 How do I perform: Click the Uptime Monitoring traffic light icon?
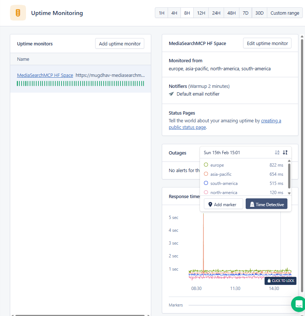(18, 13)
